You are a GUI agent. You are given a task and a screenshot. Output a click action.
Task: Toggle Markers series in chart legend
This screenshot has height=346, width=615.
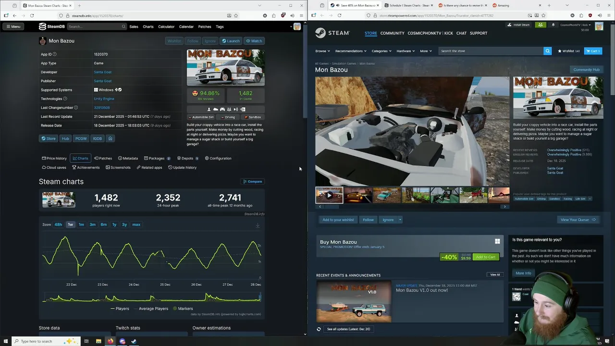(x=183, y=309)
